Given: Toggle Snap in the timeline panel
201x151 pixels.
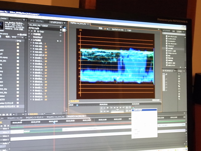Looking at the screenshot, I should click(2, 126).
